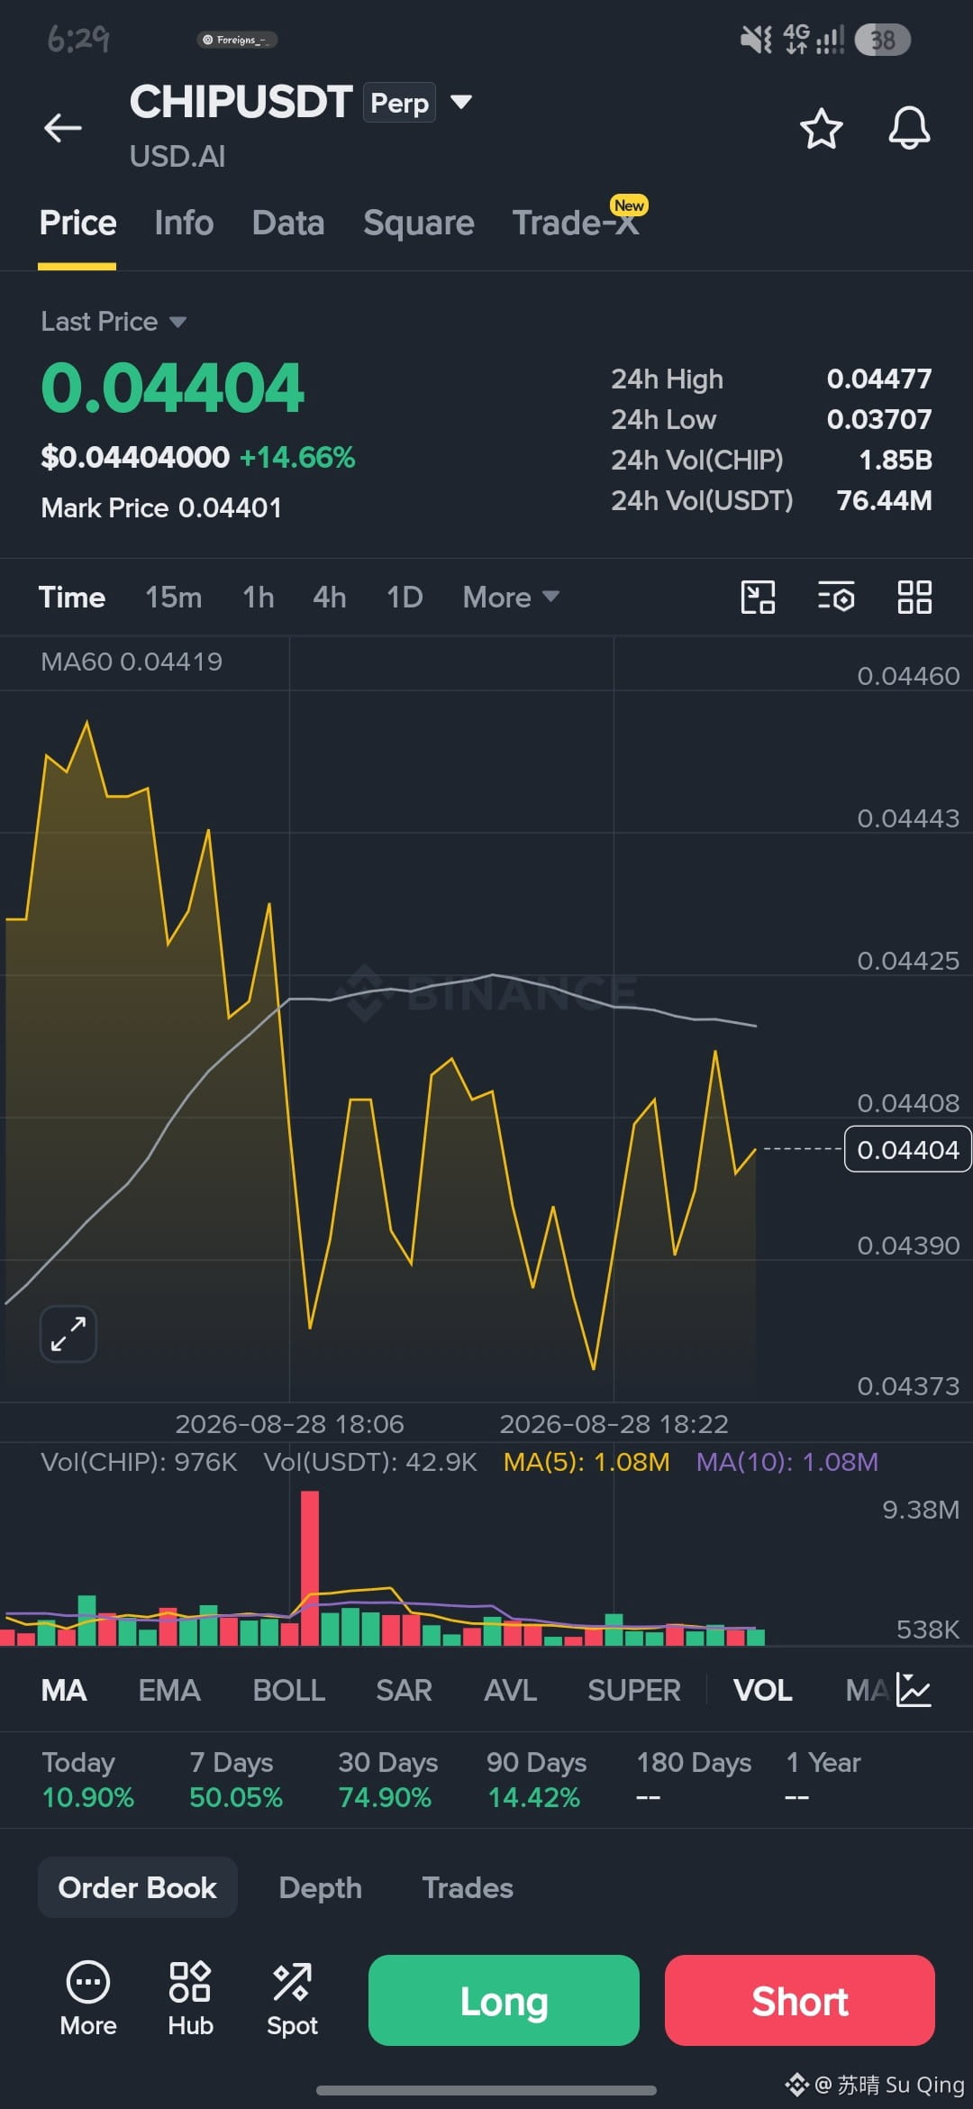Open the Trade-X tab
The image size is (973, 2109).
click(577, 223)
